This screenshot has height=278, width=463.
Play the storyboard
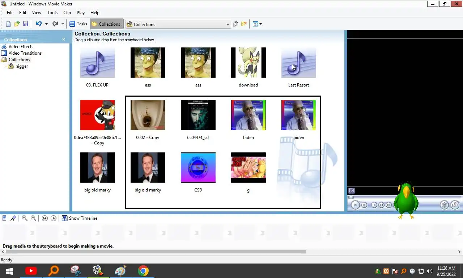click(54, 218)
